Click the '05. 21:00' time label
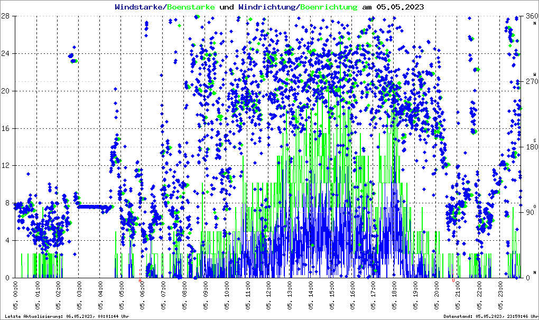The image size is (539, 320). (x=458, y=296)
